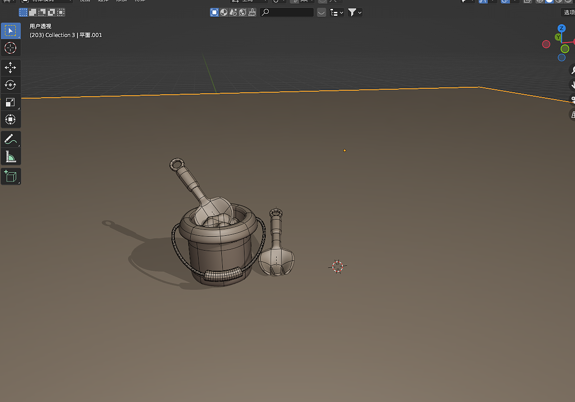Switch selection mode to invert difference
575x402 pixels.
[52, 12]
